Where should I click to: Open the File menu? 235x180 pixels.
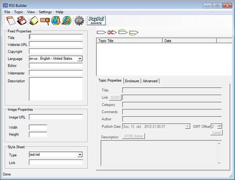[x=7, y=12]
